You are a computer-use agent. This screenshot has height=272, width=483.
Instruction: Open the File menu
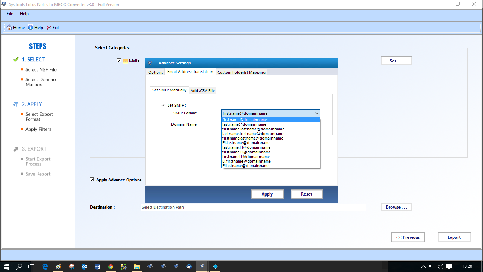[x=10, y=14]
